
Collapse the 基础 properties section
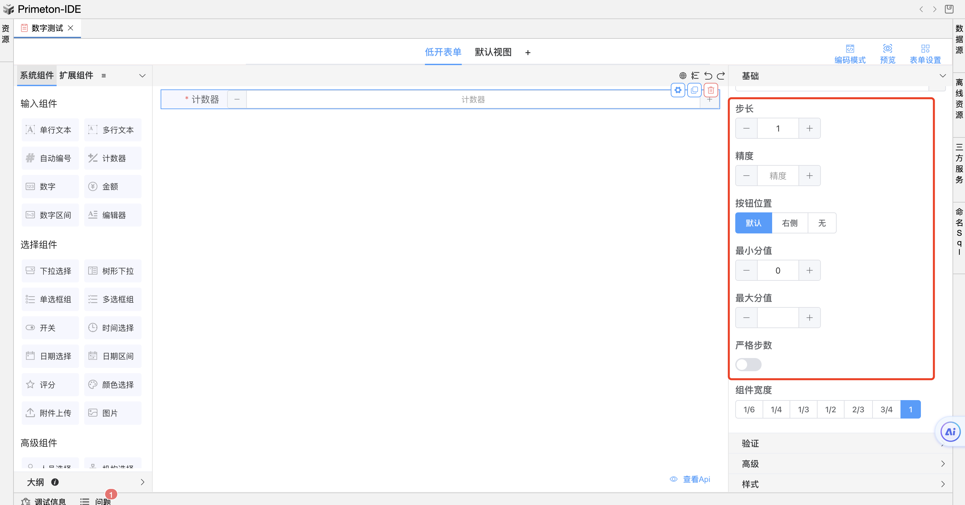[x=943, y=76]
